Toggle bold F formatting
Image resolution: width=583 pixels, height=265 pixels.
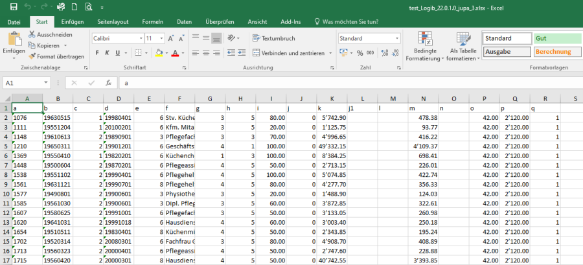97,52
